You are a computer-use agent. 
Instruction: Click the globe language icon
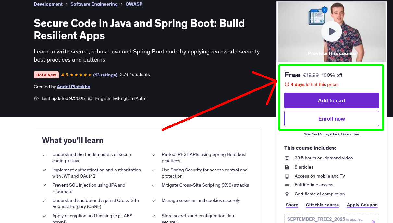coord(90,99)
